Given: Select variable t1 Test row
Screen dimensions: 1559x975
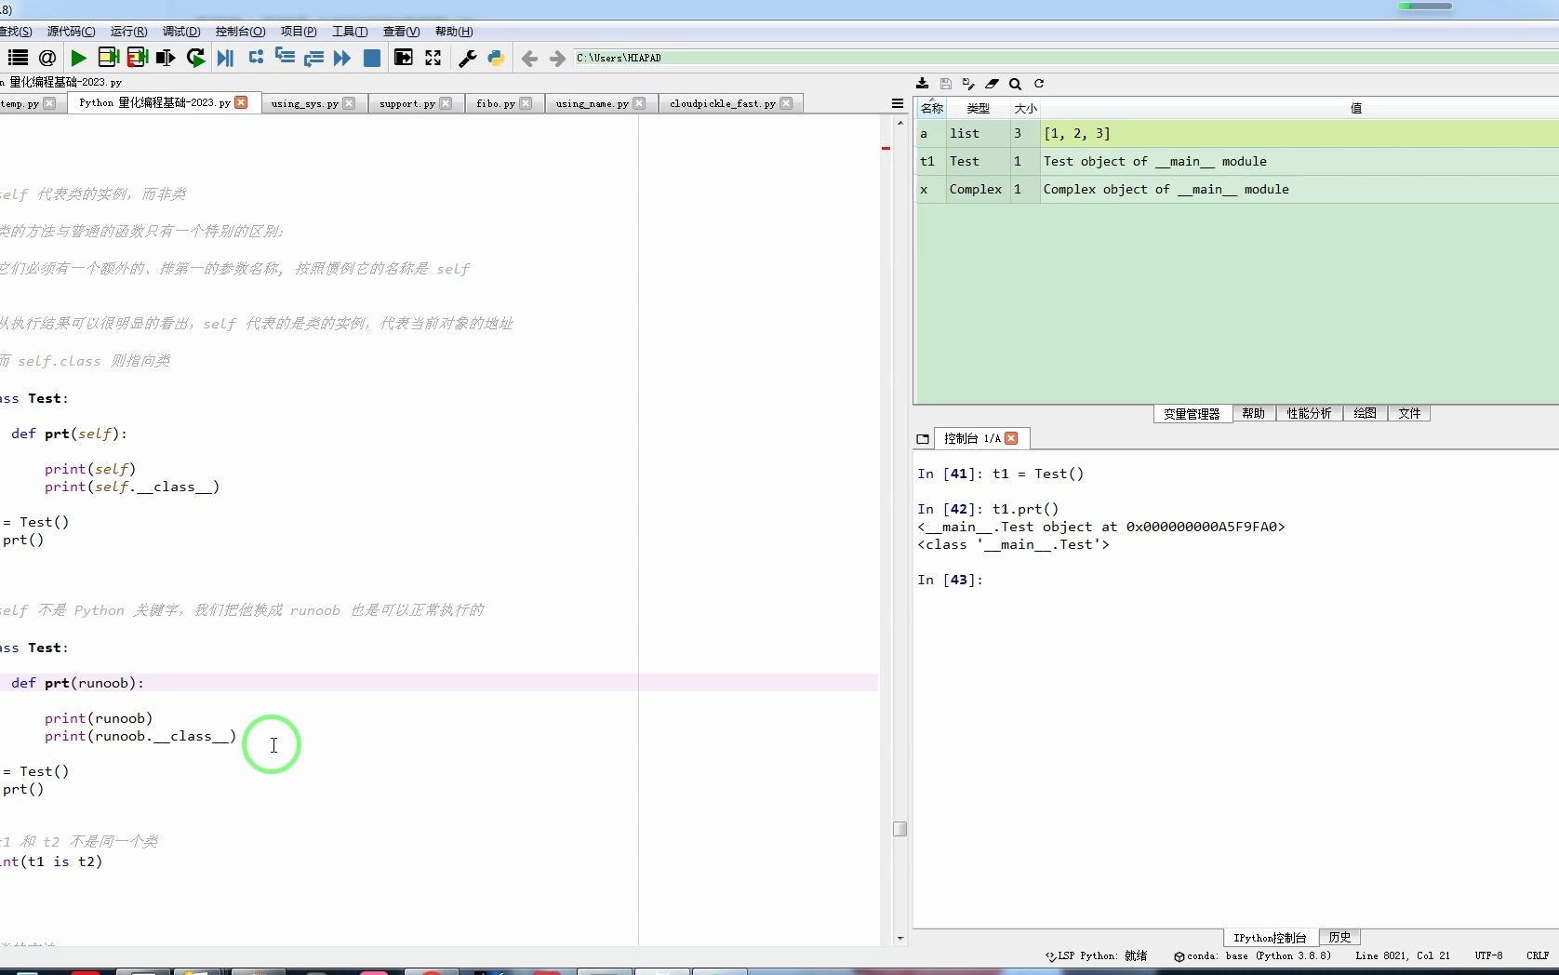Looking at the screenshot, I should (1237, 162).
